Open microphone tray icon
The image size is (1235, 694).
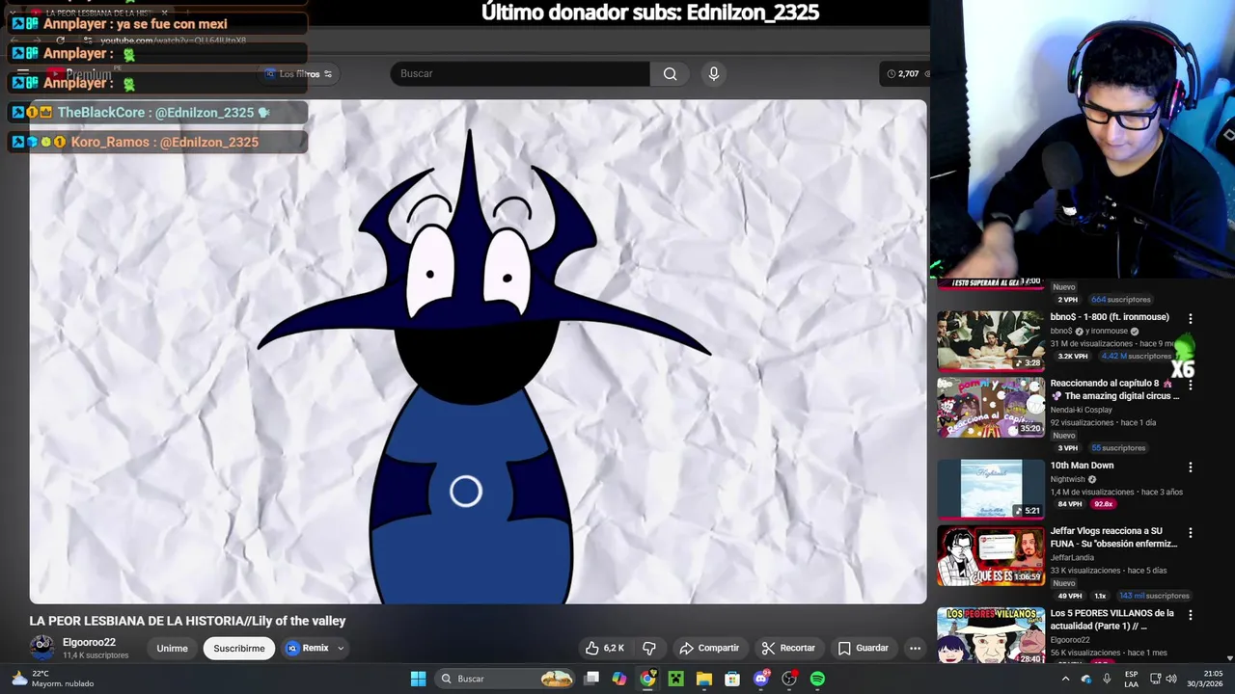[x=1107, y=679]
